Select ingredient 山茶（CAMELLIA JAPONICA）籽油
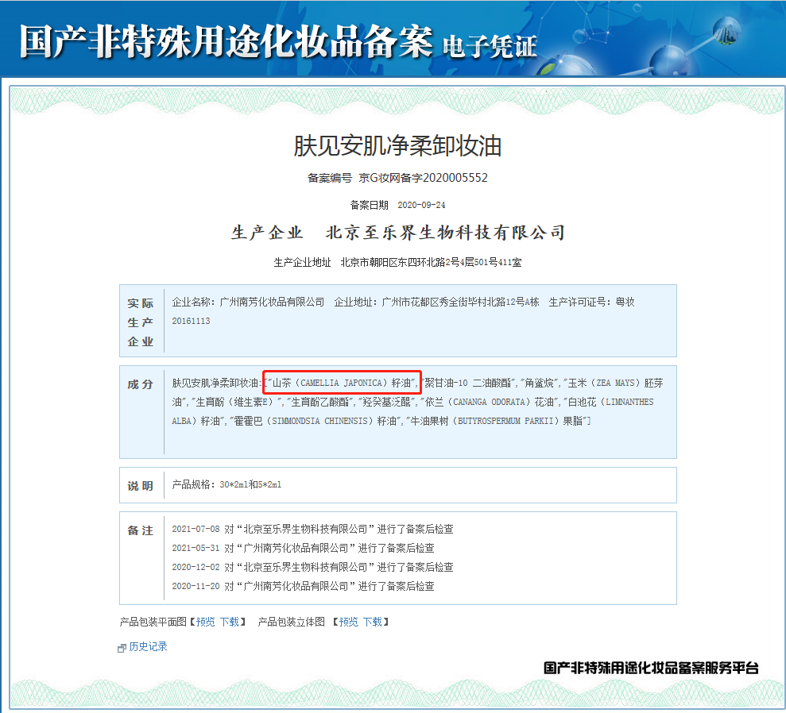The height and width of the screenshot is (713, 786). click(x=343, y=383)
